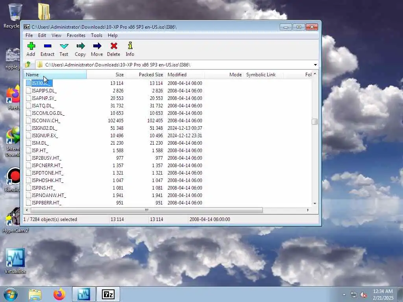The height and width of the screenshot is (302, 403).
Task: Open the Help menu
Action: [x=113, y=35]
